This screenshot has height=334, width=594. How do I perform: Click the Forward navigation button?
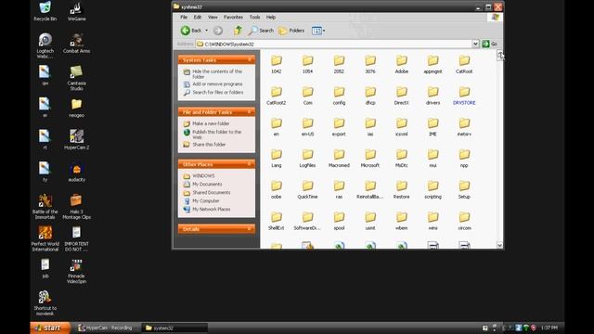tap(218, 31)
